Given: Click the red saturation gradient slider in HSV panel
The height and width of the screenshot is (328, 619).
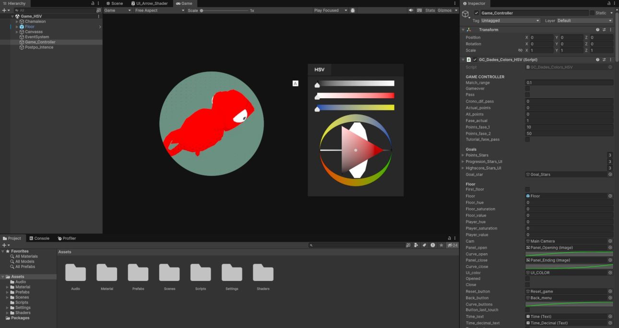Looking at the screenshot, I should [355, 95].
